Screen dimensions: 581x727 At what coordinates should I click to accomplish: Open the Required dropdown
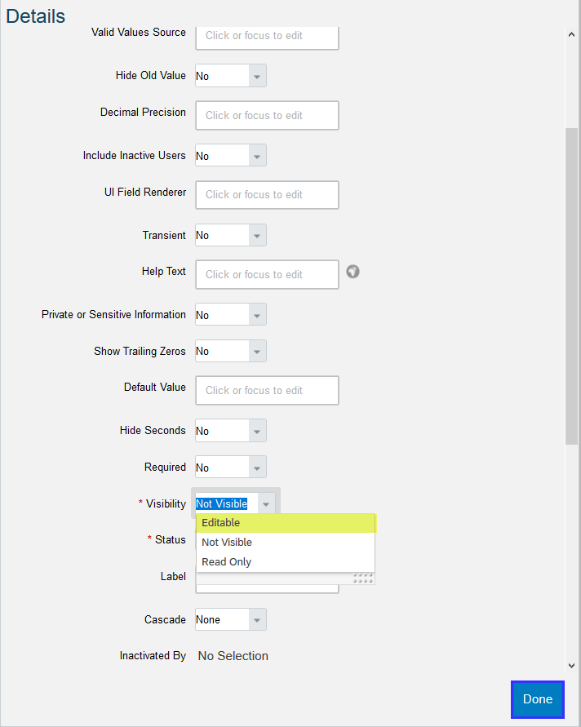257,467
